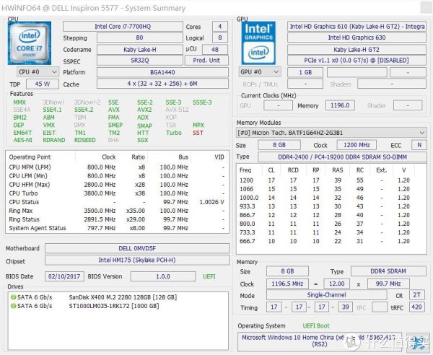The image size is (433, 355).
Task: Click the Codename field Kaby Lake-H
Action: pos(139,50)
